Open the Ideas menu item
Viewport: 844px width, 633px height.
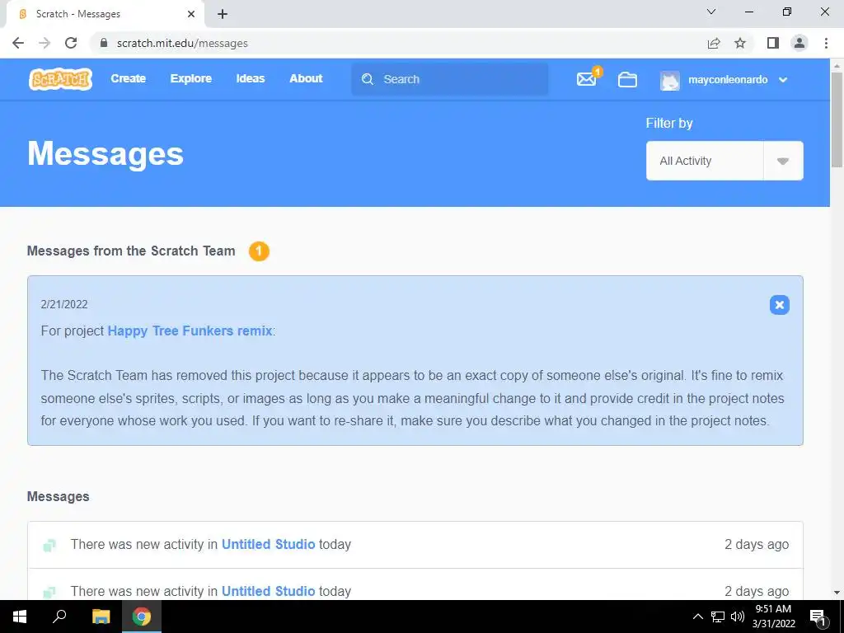point(251,78)
